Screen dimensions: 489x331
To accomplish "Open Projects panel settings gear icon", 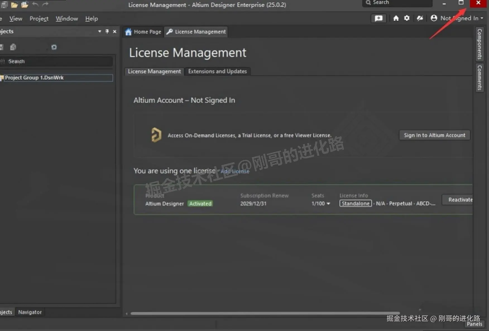I will coord(54,47).
